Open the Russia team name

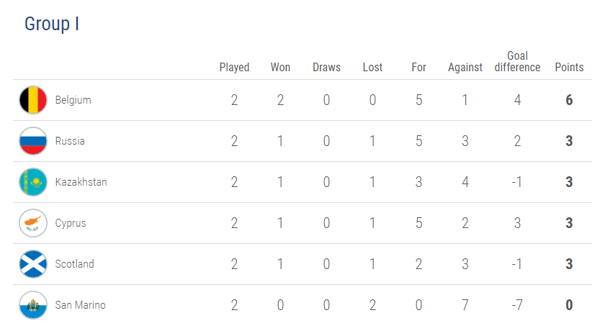click(70, 141)
